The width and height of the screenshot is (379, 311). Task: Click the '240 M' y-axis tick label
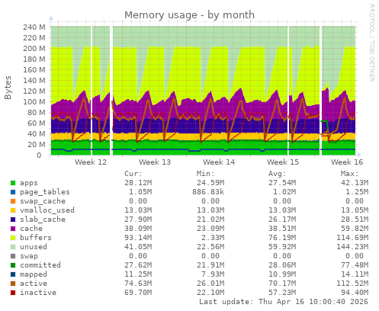[x=34, y=27]
